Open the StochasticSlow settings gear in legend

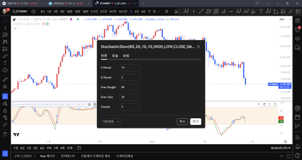95,104
